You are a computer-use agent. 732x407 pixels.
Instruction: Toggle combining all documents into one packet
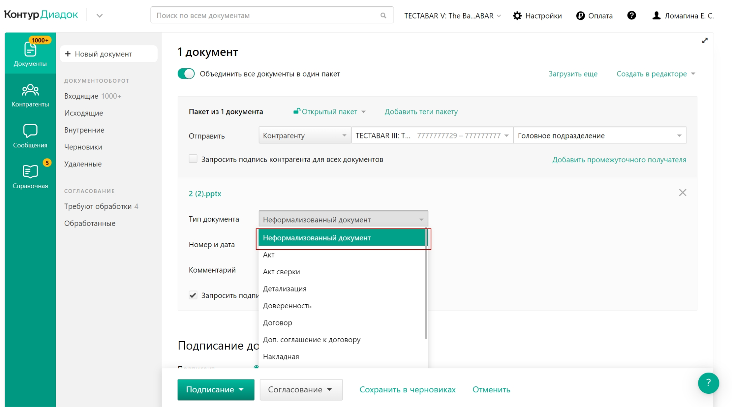coord(186,74)
